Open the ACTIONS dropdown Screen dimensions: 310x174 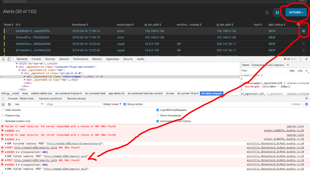pos(296,12)
